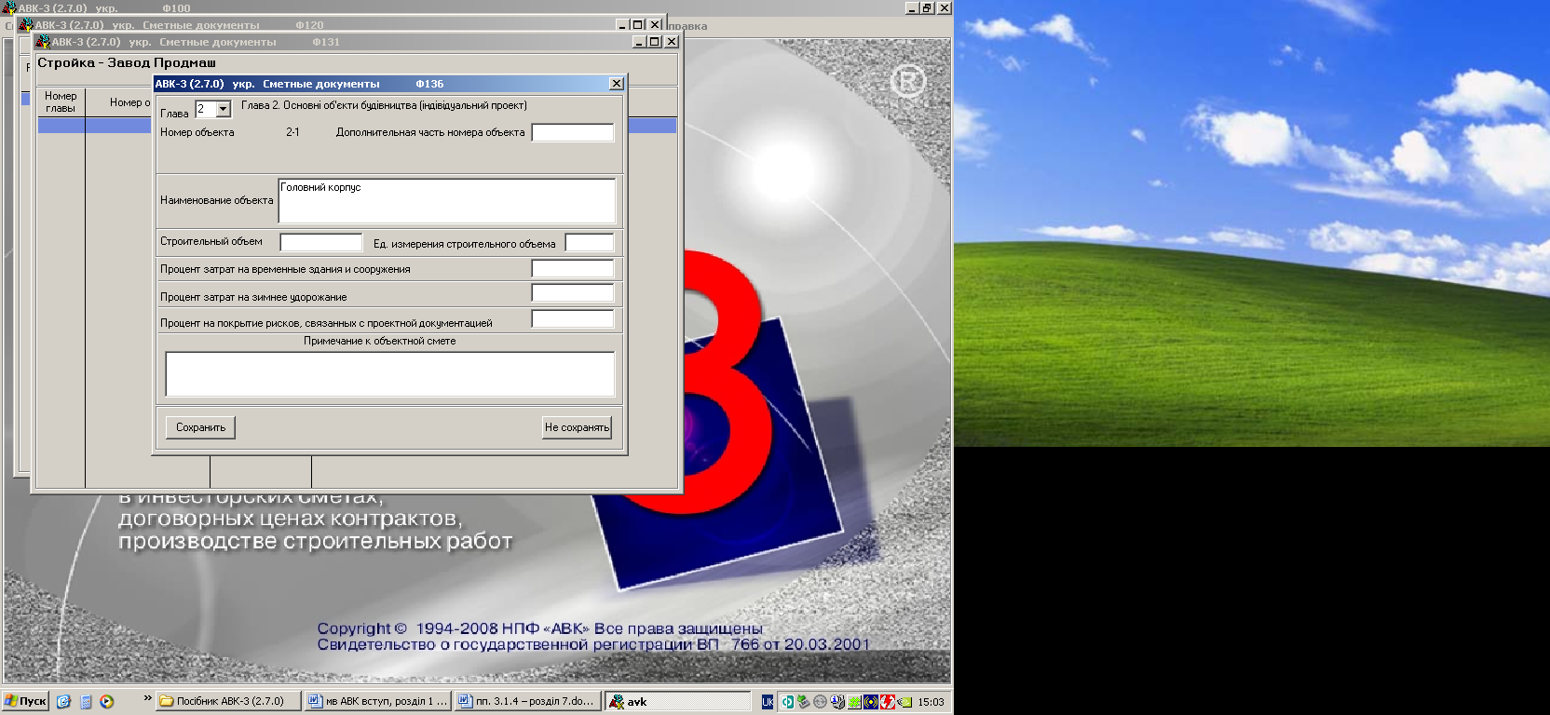Screen dimensions: 1550x715
Task: Click the Примечание к объектной смете box
Action: point(390,374)
